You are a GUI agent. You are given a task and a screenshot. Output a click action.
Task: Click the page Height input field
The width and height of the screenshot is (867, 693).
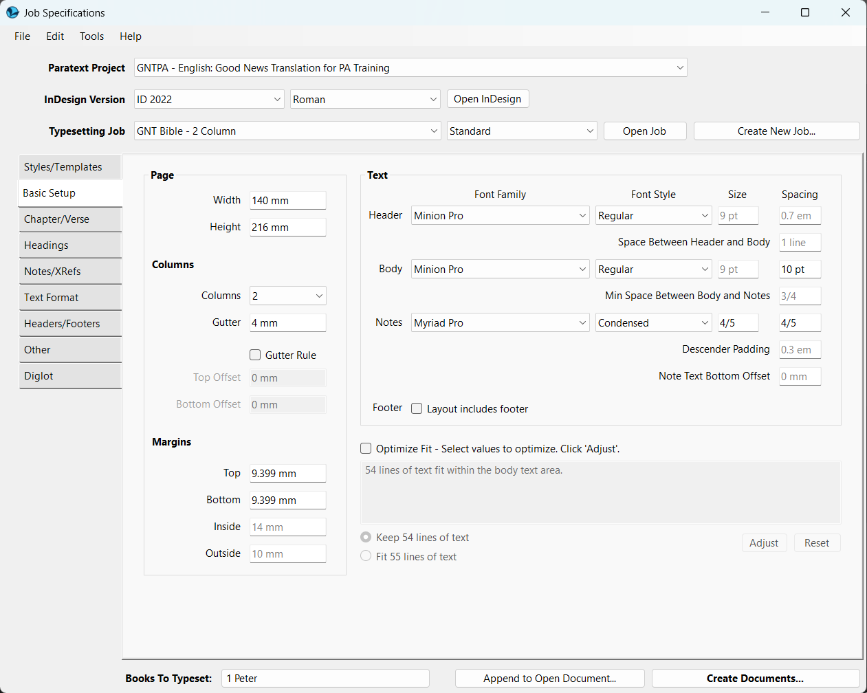point(287,227)
